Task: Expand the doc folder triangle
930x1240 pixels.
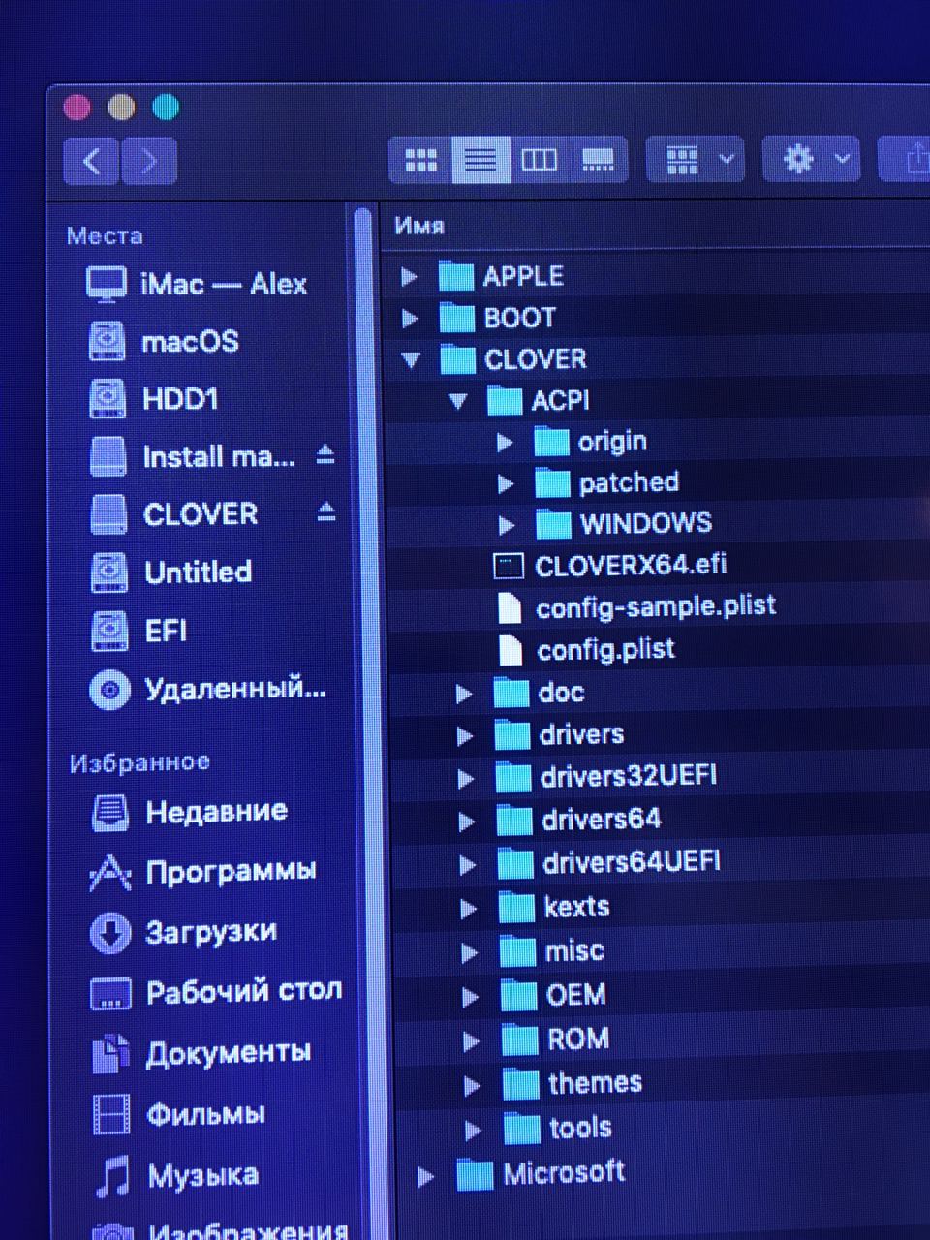Action: (464, 694)
